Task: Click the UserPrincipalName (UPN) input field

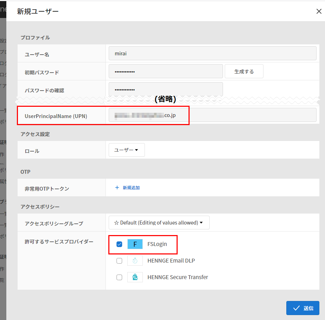Action: (x=212, y=115)
